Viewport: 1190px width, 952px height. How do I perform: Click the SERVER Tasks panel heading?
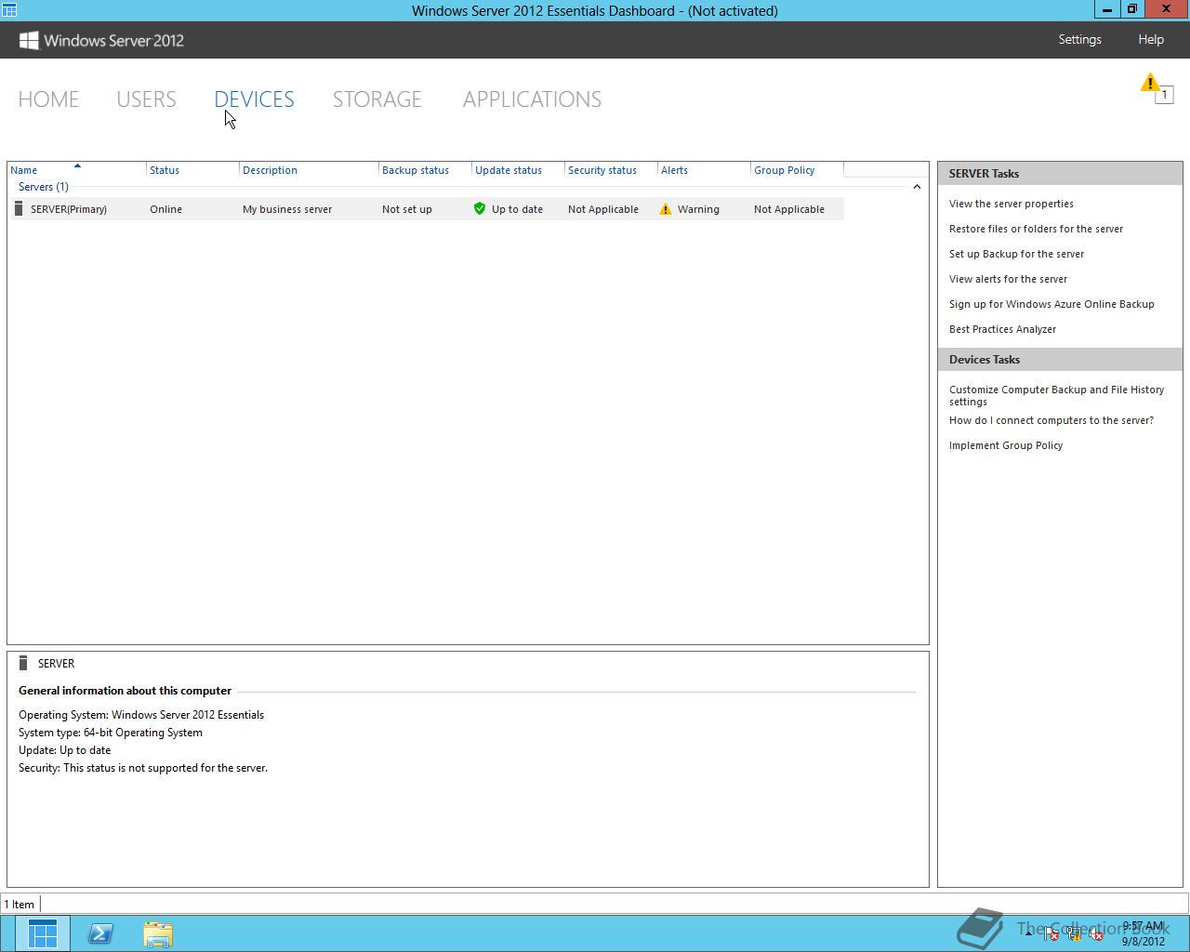[x=1060, y=174]
